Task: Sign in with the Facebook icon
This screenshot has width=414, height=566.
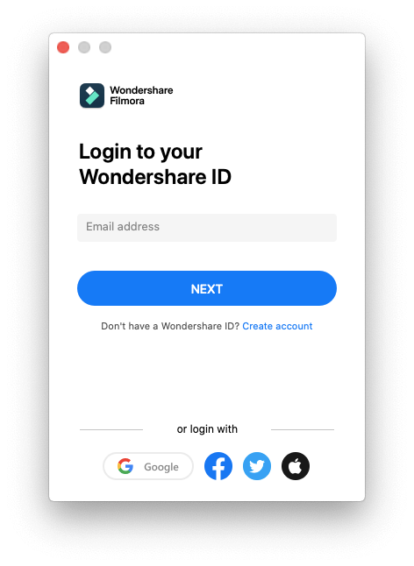Action: 218,466
